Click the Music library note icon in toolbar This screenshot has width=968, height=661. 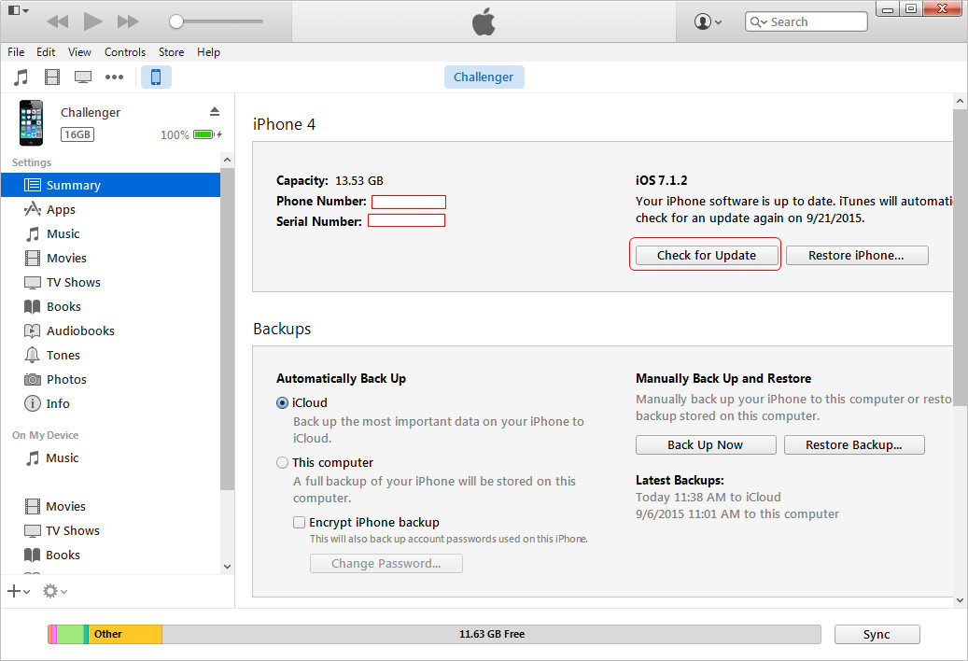tap(21, 77)
